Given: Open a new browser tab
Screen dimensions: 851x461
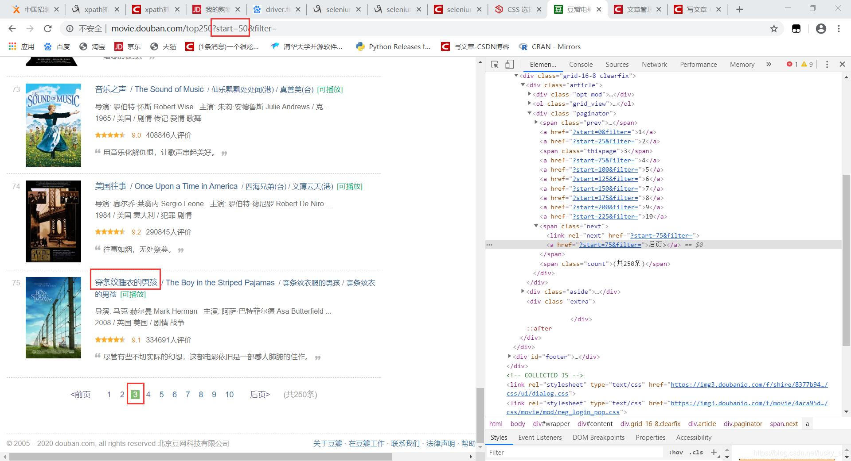Looking at the screenshot, I should click(x=739, y=9).
